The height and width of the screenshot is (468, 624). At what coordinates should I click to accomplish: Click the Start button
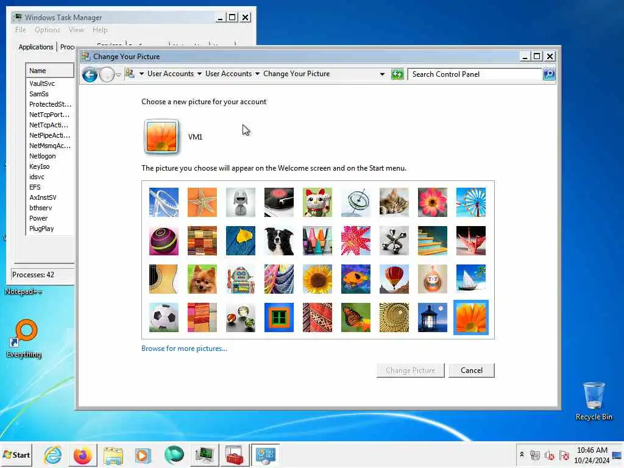click(16, 455)
